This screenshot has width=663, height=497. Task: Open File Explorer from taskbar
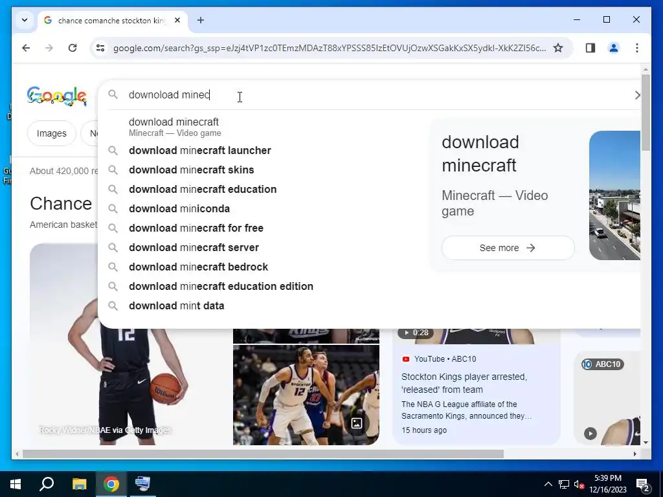[79, 484]
